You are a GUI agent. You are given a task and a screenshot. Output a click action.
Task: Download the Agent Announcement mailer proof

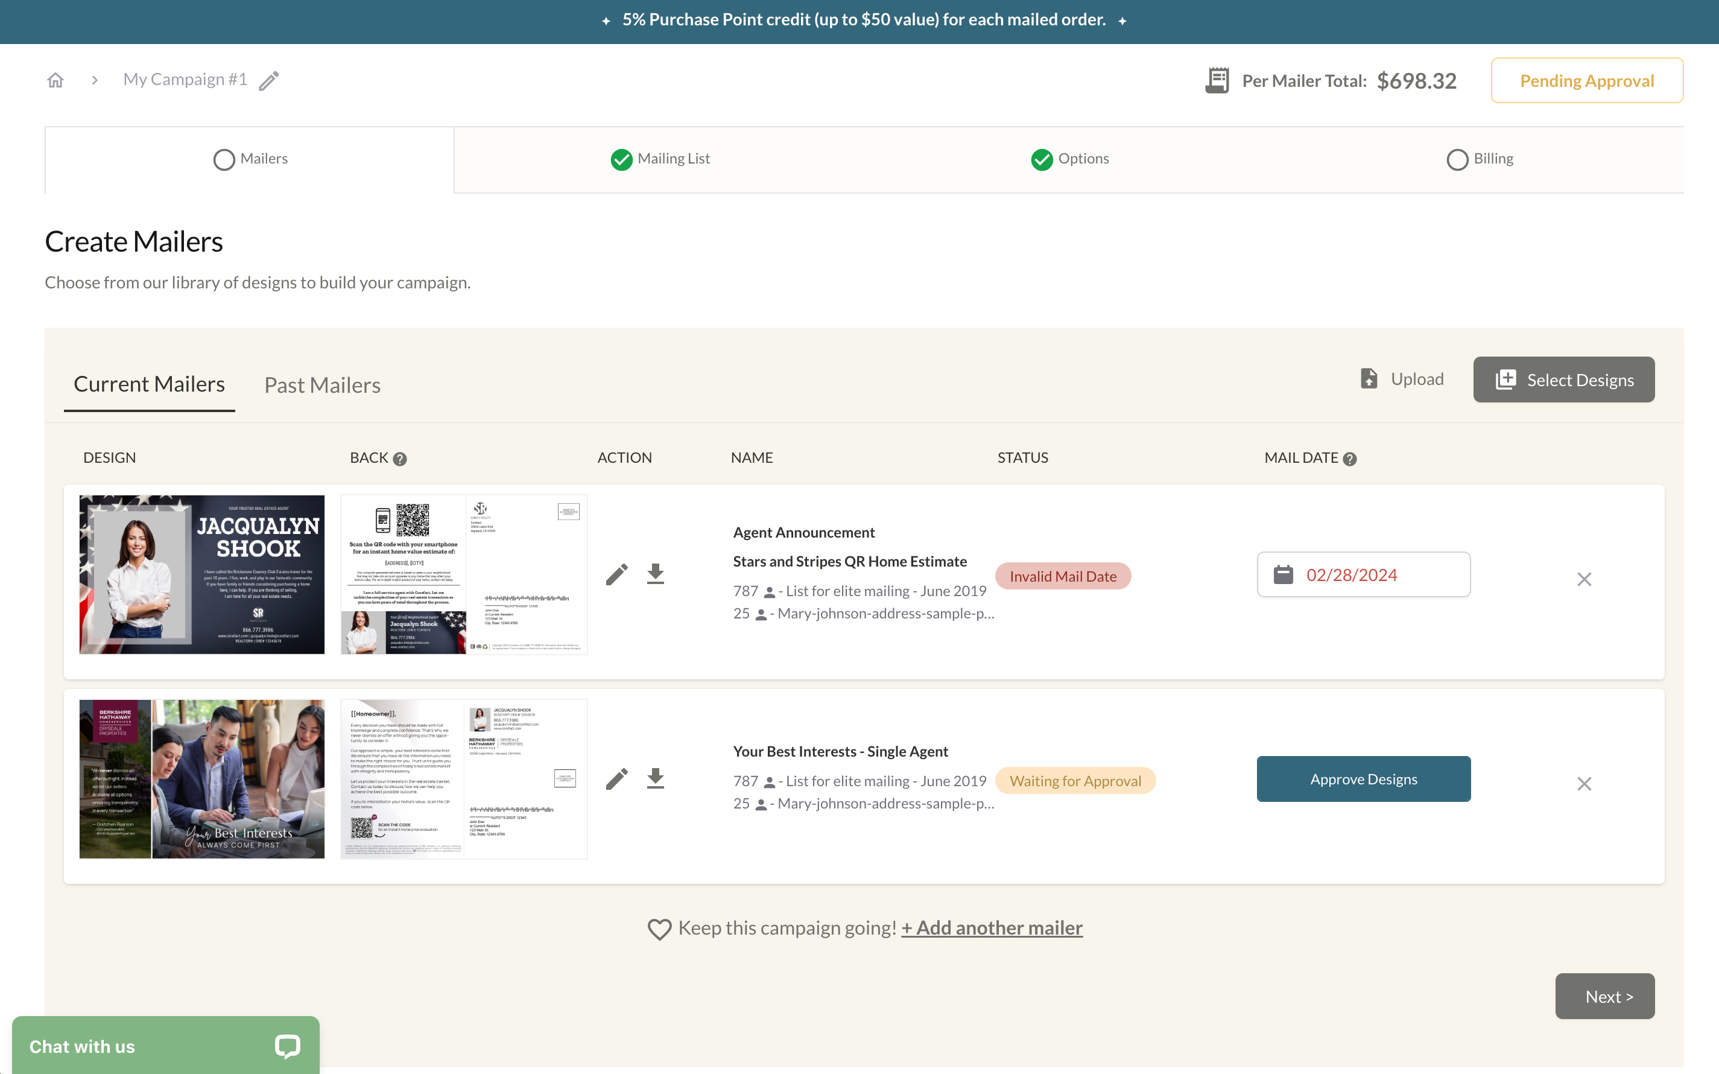[x=656, y=574]
